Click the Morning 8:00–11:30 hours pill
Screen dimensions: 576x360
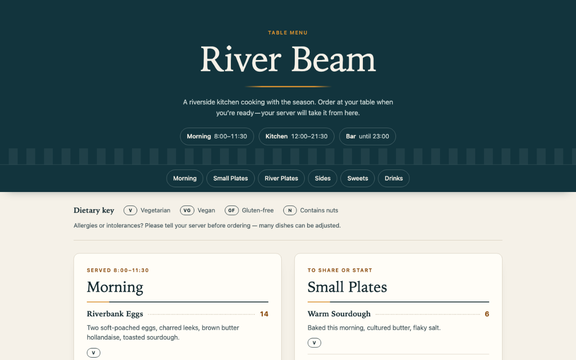click(217, 136)
